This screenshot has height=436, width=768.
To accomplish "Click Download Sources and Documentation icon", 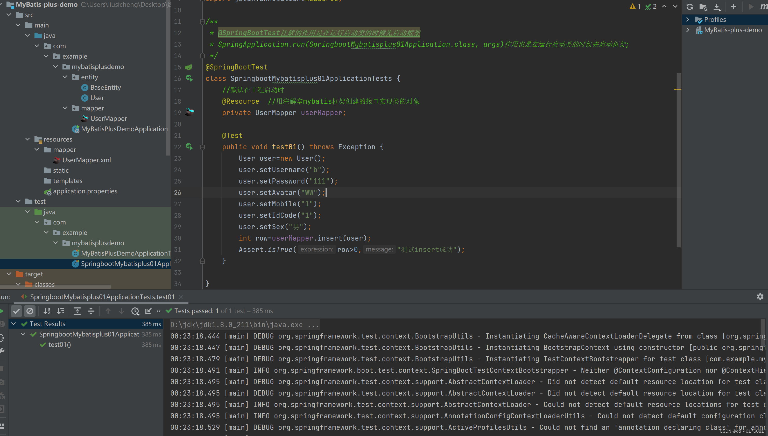I will click(x=717, y=6).
